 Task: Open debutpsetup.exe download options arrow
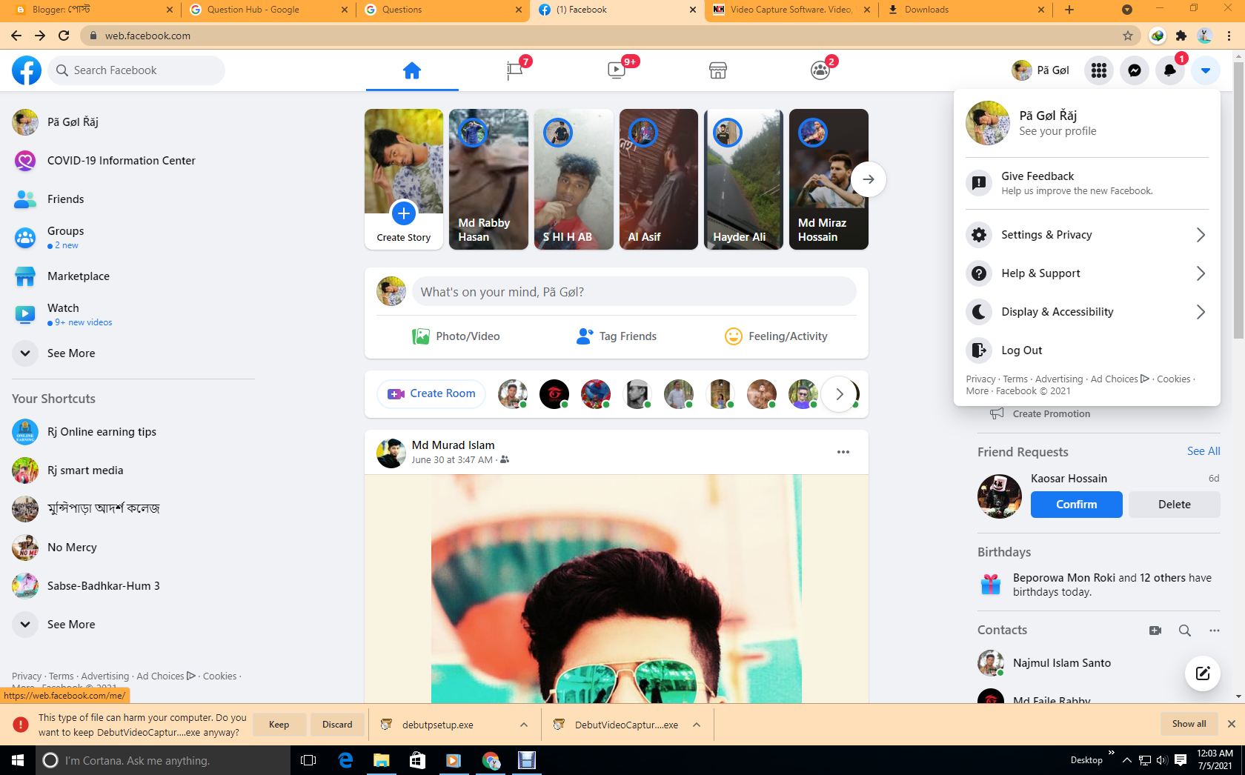pyautogui.click(x=524, y=725)
